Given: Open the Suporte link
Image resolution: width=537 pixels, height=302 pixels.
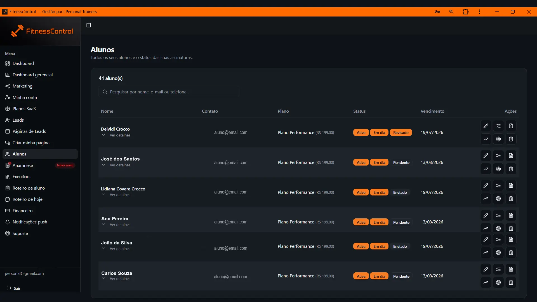Looking at the screenshot, I should click(40, 233).
